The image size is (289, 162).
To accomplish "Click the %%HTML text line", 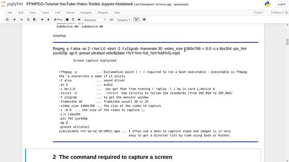I will tap(59, 36).
